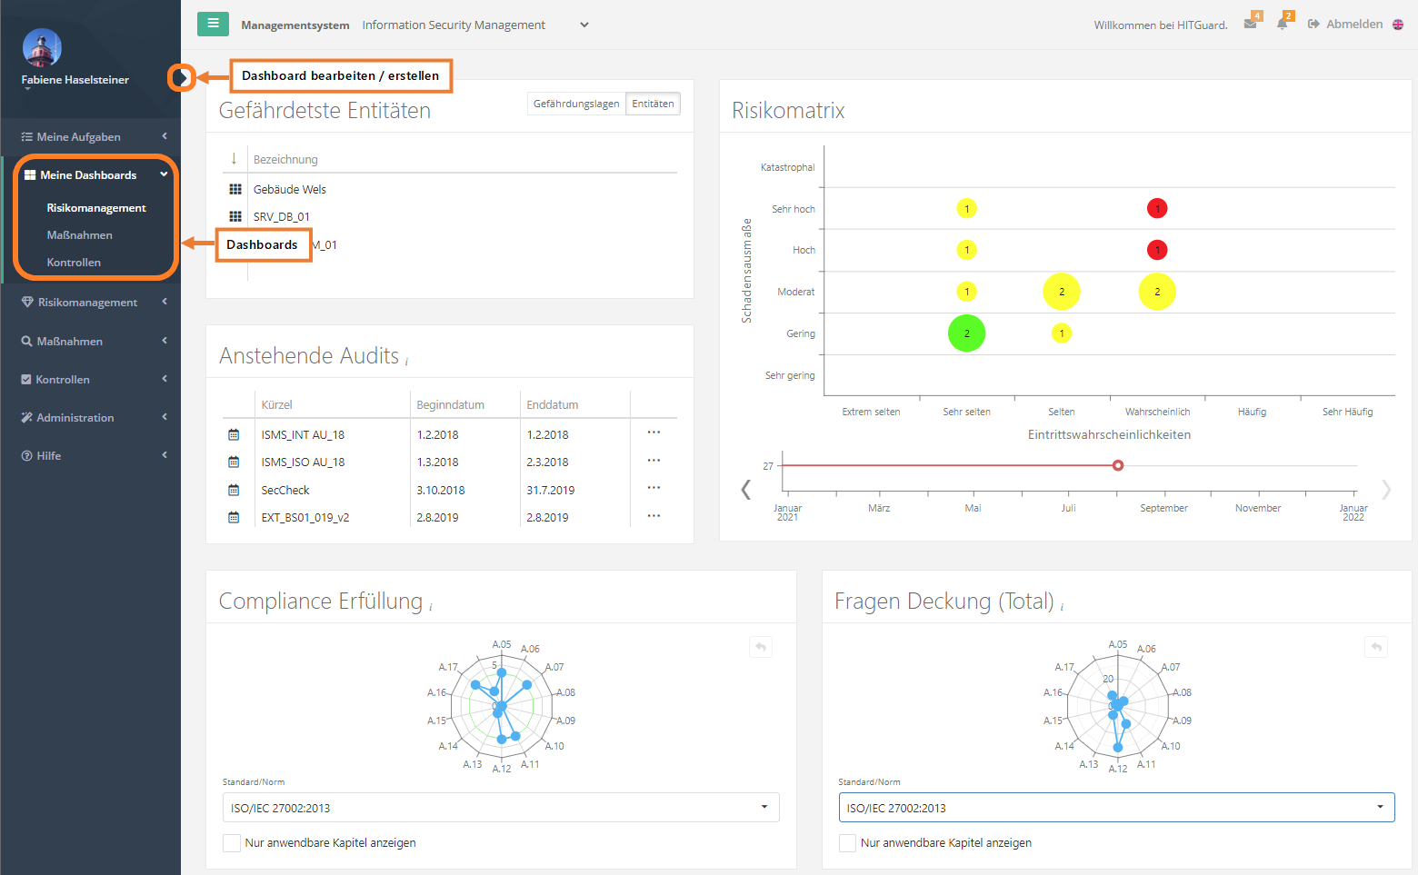The height and width of the screenshot is (875, 1418).
Task: Switch to Gefährdungslagen toggle view
Action: pos(576,104)
